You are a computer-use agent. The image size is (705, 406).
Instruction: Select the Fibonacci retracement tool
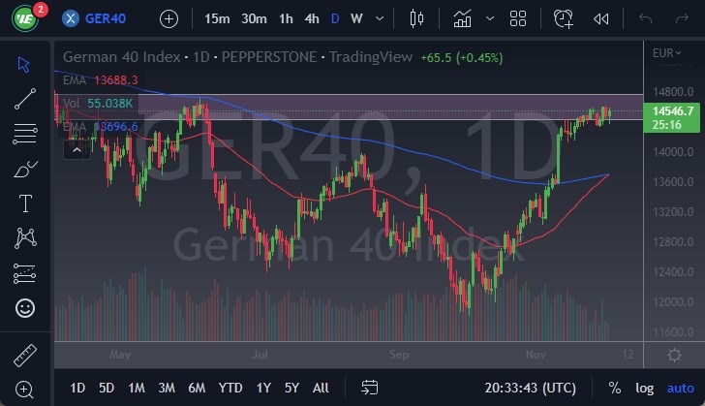pyautogui.click(x=25, y=134)
